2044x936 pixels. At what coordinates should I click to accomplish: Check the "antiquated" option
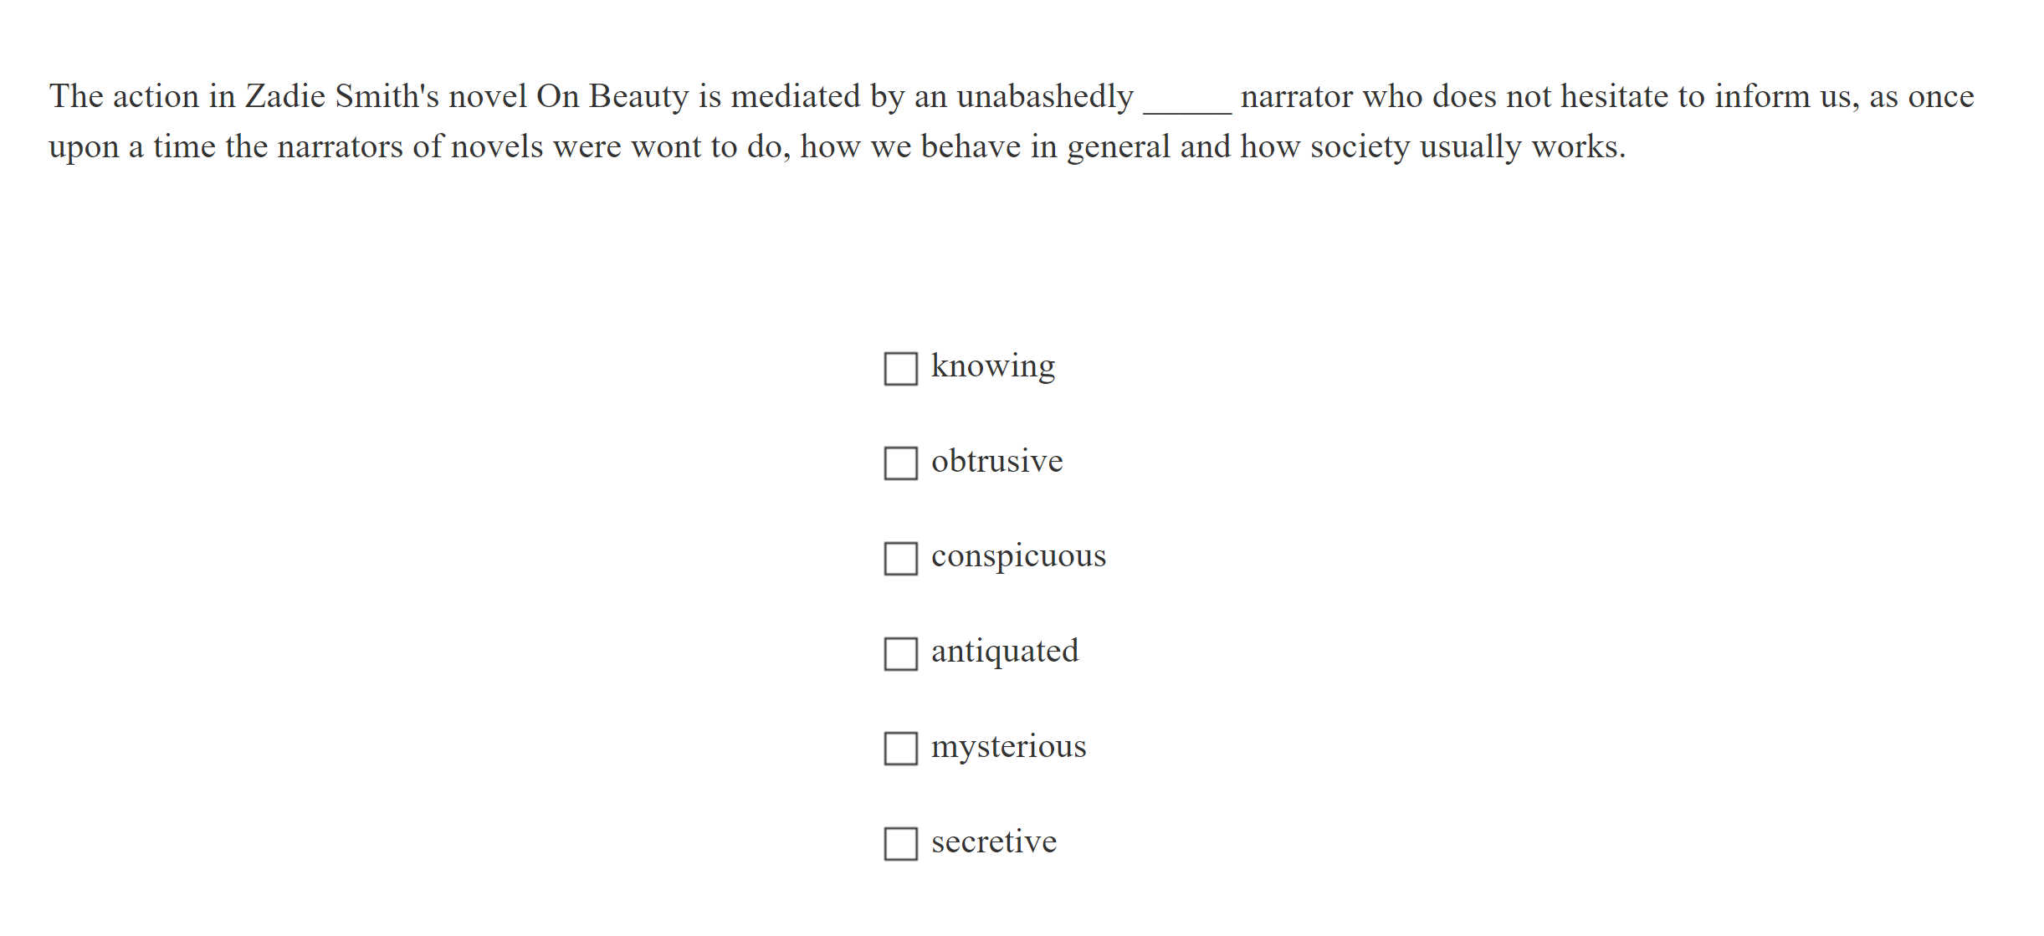coord(900,653)
